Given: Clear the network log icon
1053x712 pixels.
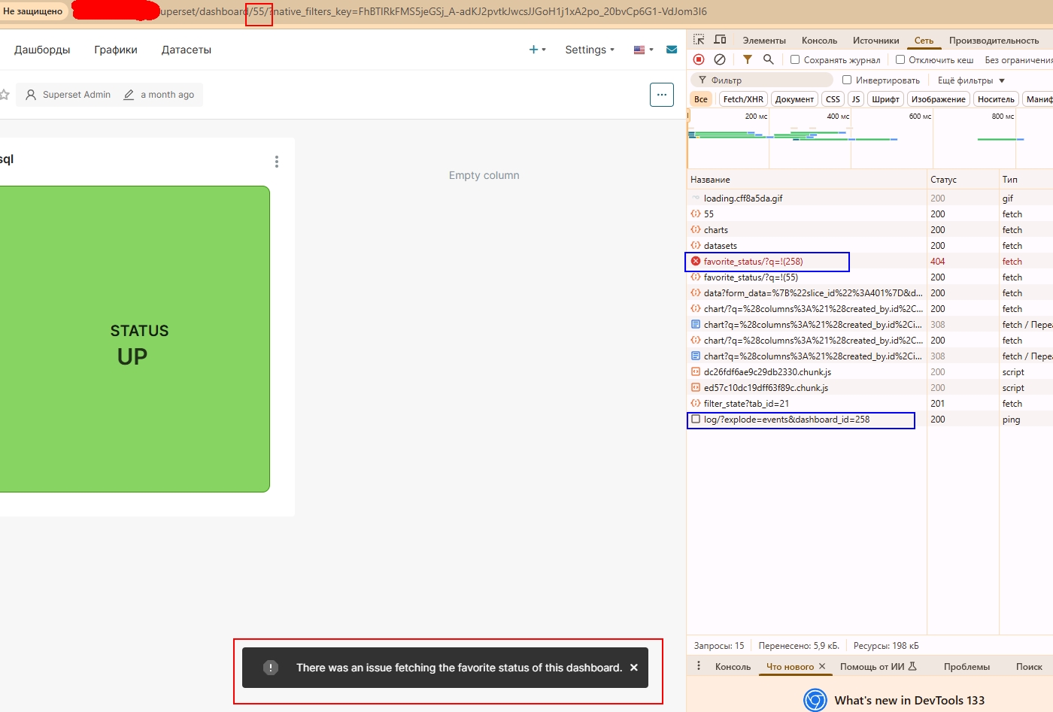Looking at the screenshot, I should (x=720, y=59).
